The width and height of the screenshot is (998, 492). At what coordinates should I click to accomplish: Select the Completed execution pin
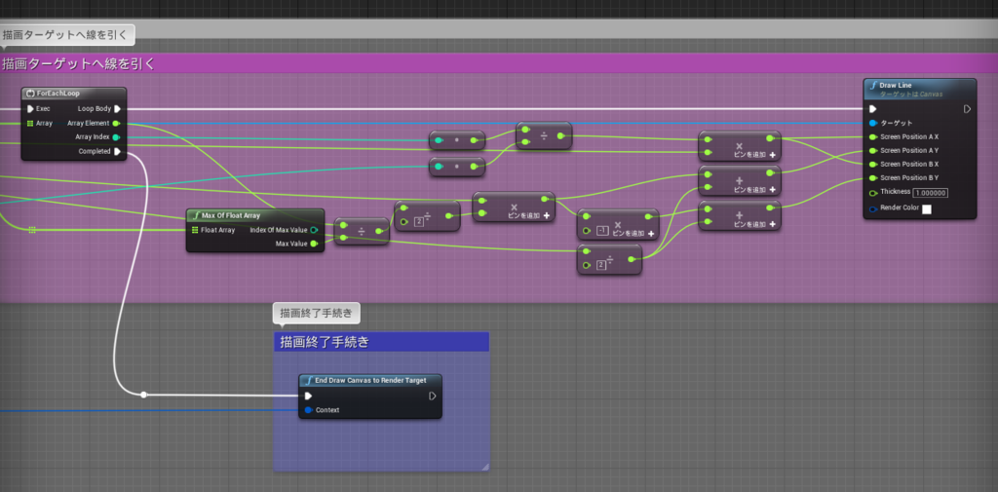click(117, 151)
